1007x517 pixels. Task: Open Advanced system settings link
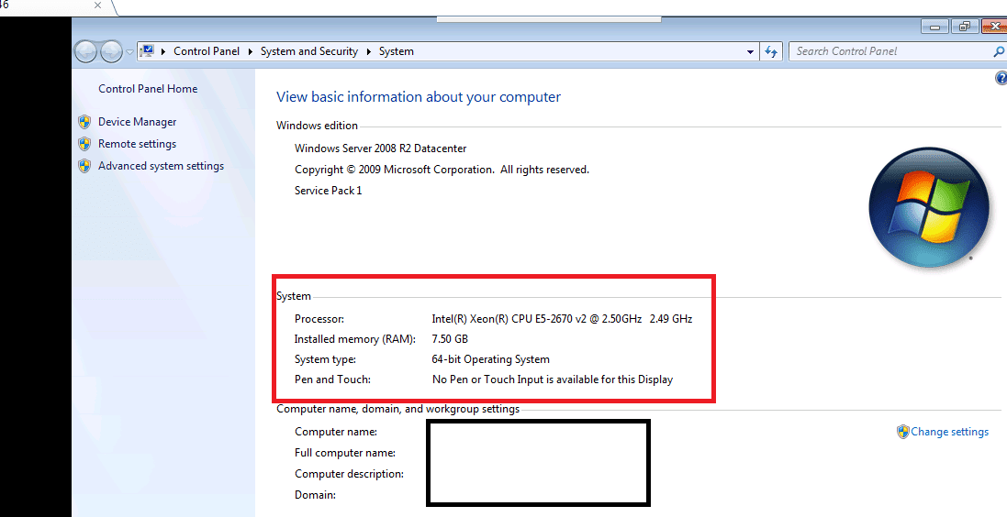[x=162, y=166]
